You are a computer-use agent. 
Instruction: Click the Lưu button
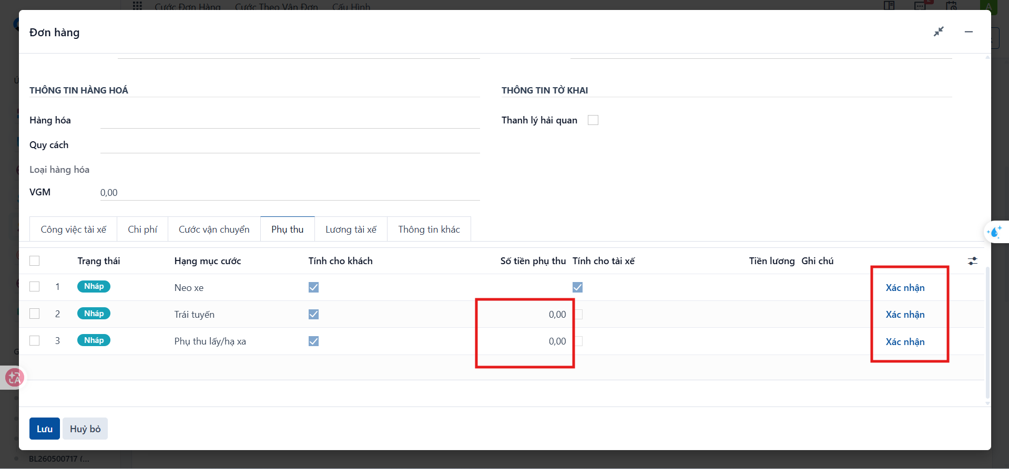pyautogui.click(x=45, y=429)
